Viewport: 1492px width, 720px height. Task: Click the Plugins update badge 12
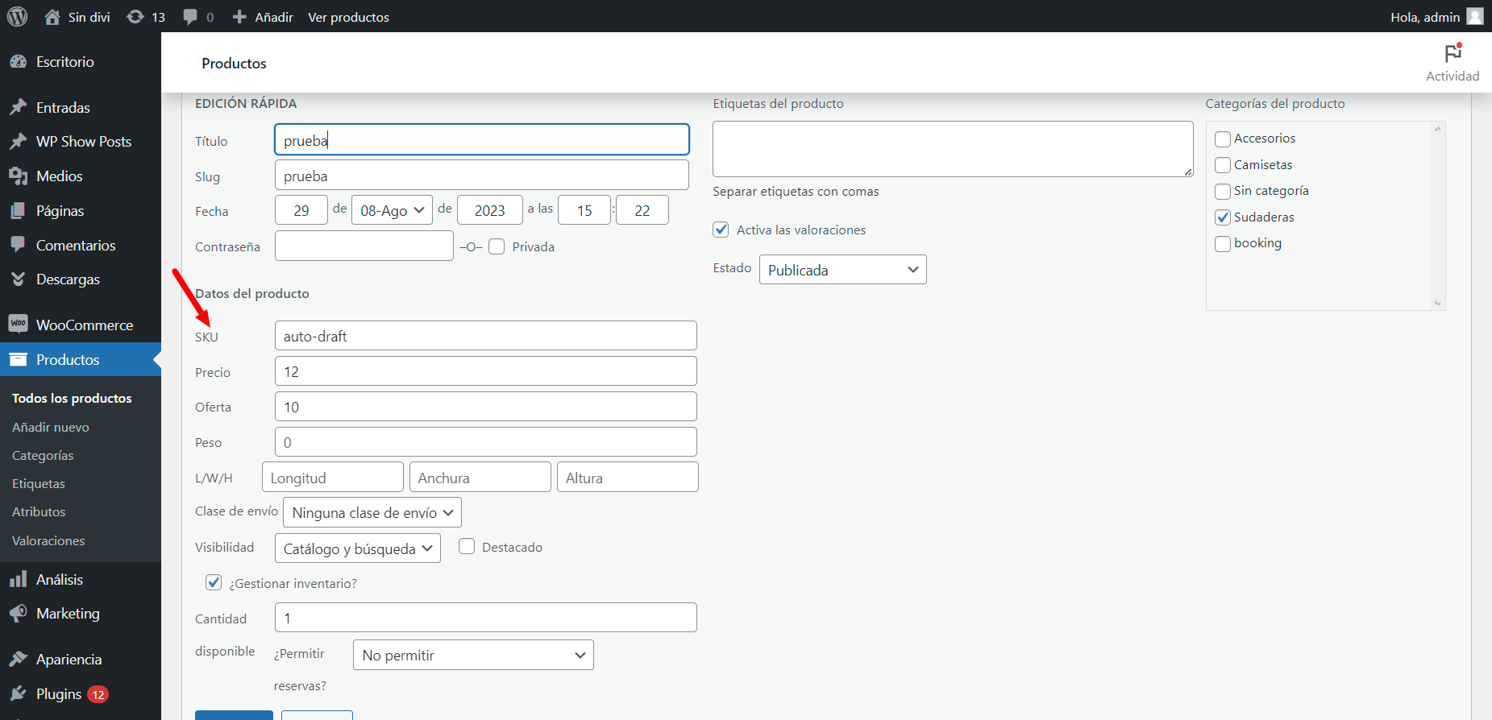98,694
